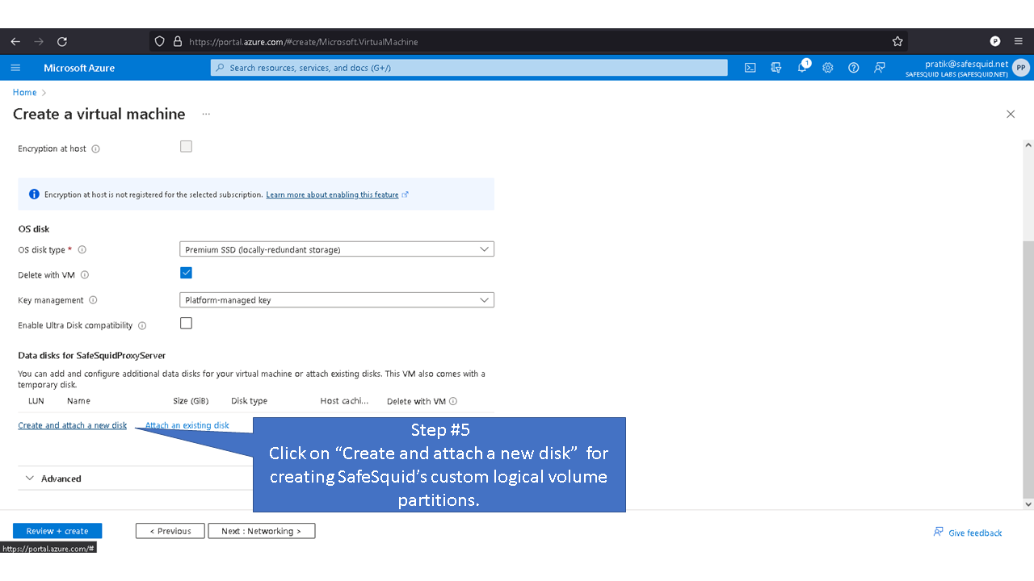Open the browser hamburger menu
The height and width of the screenshot is (581, 1034).
point(1019,41)
